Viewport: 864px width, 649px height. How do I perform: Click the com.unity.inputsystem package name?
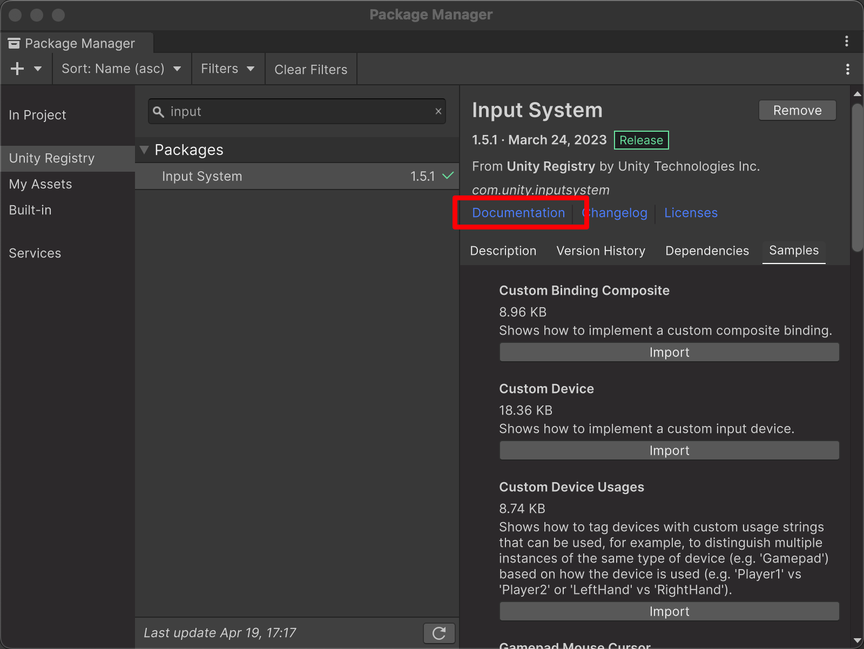coord(541,190)
